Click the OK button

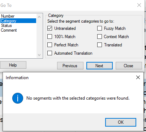click(121, 122)
